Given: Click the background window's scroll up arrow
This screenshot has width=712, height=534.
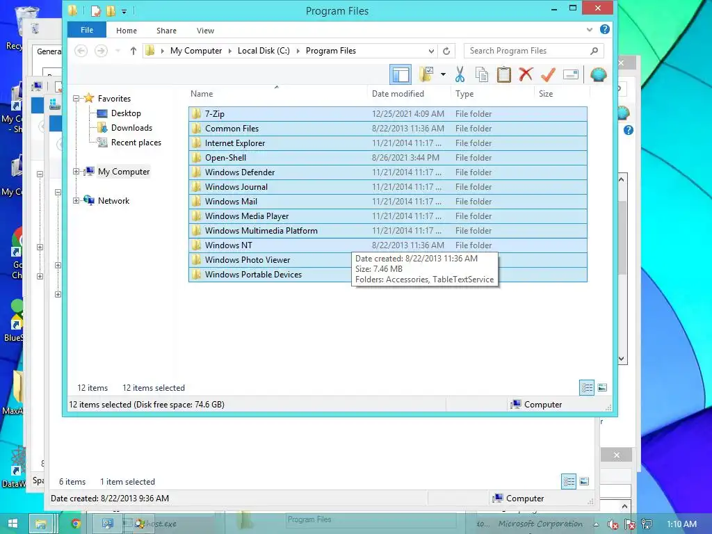Looking at the screenshot, I should click(621, 179).
